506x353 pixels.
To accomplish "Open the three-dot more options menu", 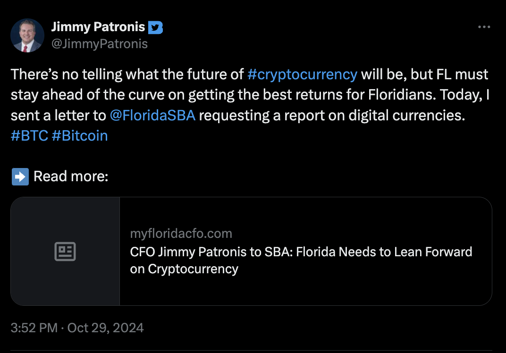I will click(x=484, y=27).
